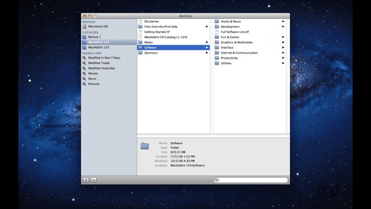Select the Disclaimer file name

coord(152,21)
